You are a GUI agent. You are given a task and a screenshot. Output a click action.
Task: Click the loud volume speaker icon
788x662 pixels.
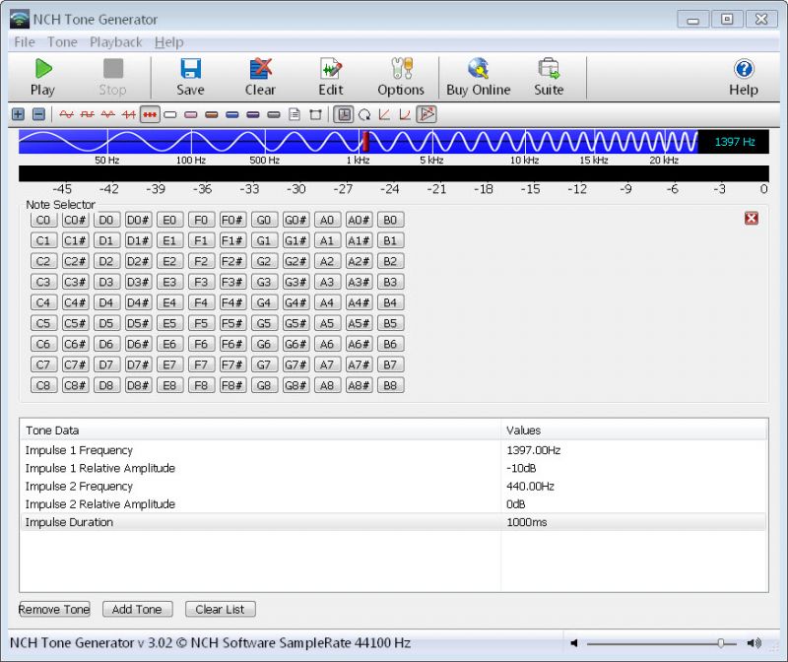pos(754,643)
